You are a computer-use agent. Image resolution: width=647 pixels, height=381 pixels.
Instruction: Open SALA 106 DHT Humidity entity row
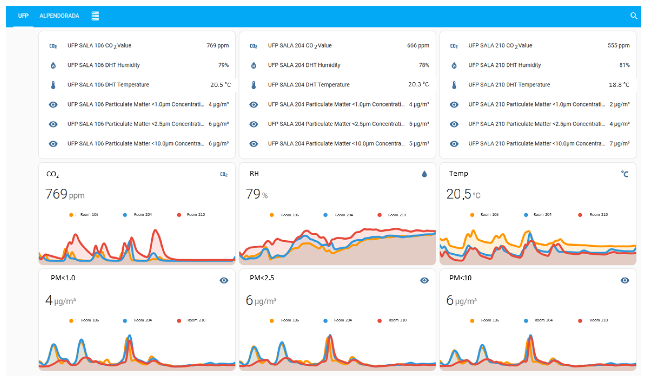[x=103, y=65]
